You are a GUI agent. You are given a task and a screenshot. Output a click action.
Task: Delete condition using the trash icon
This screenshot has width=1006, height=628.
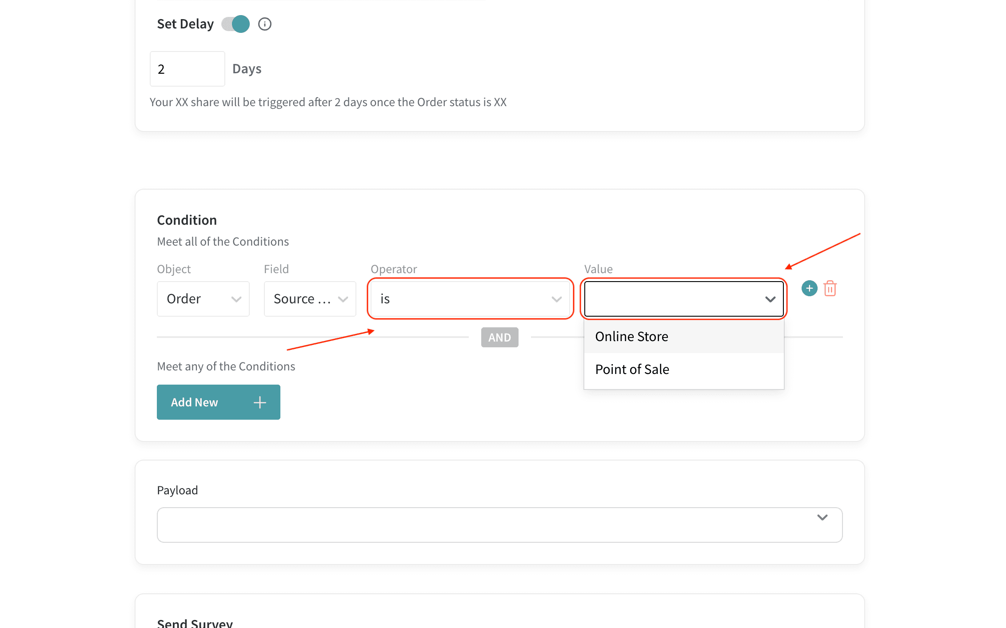tap(830, 289)
